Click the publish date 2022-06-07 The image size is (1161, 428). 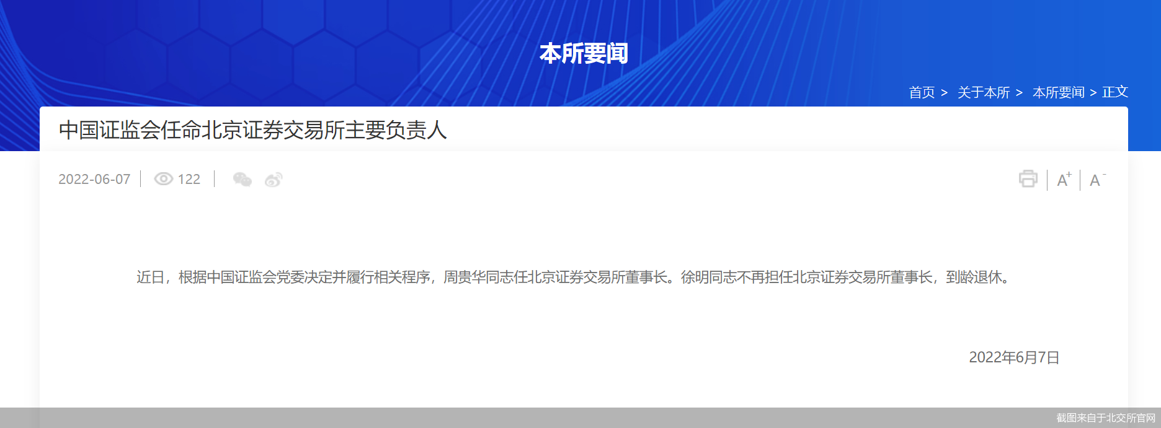coord(94,179)
